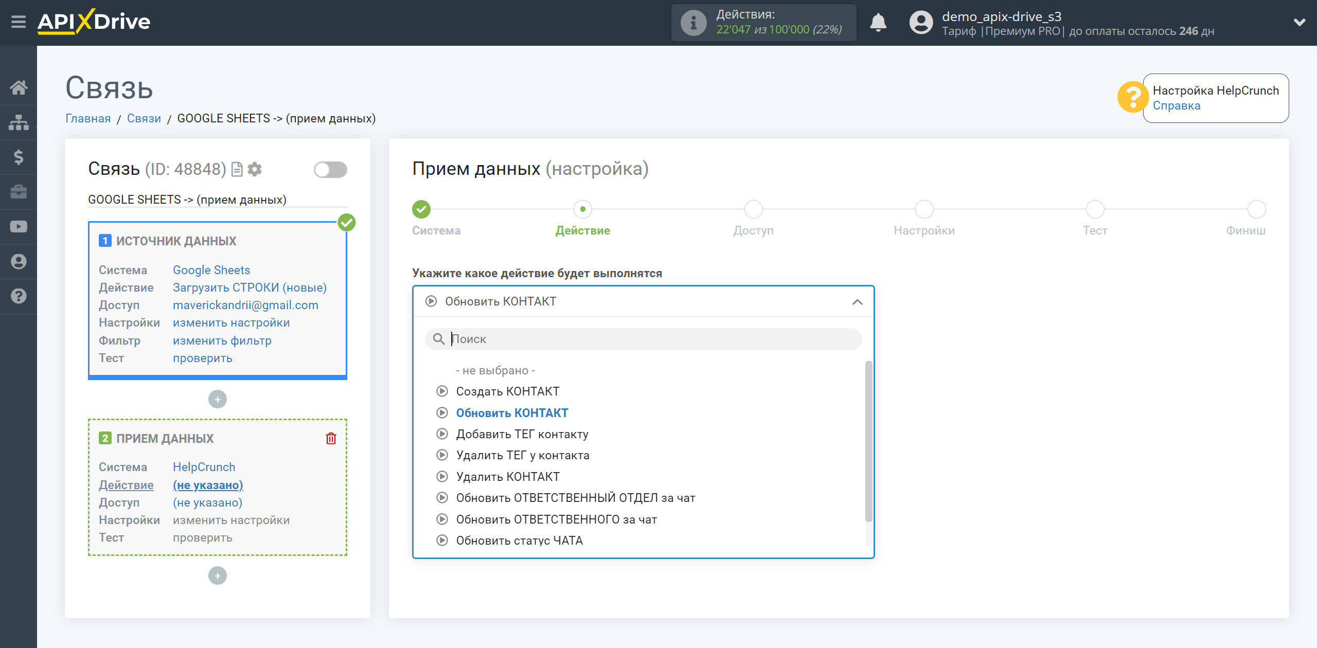Go to Тест step
1317x648 pixels.
pyautogui.click(x=1095, y=209)
